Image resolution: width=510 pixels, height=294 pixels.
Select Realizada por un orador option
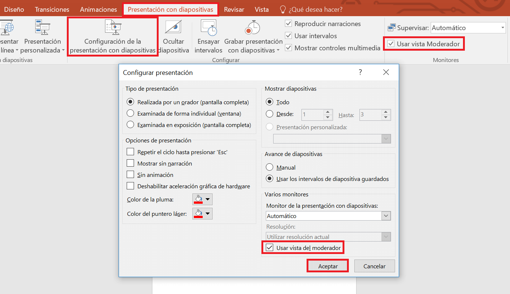[130, 102]
